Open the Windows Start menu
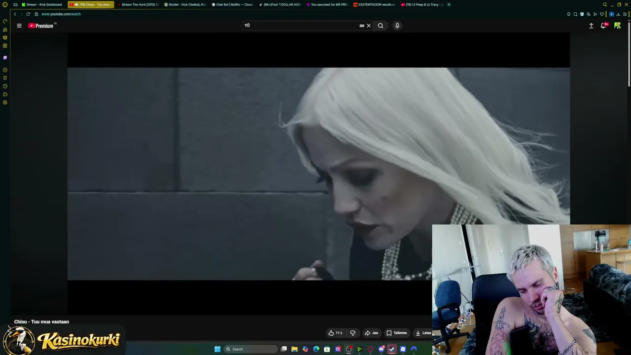Image resolution: width=631 pixels, height=355 pixels. tap(217, 349)
